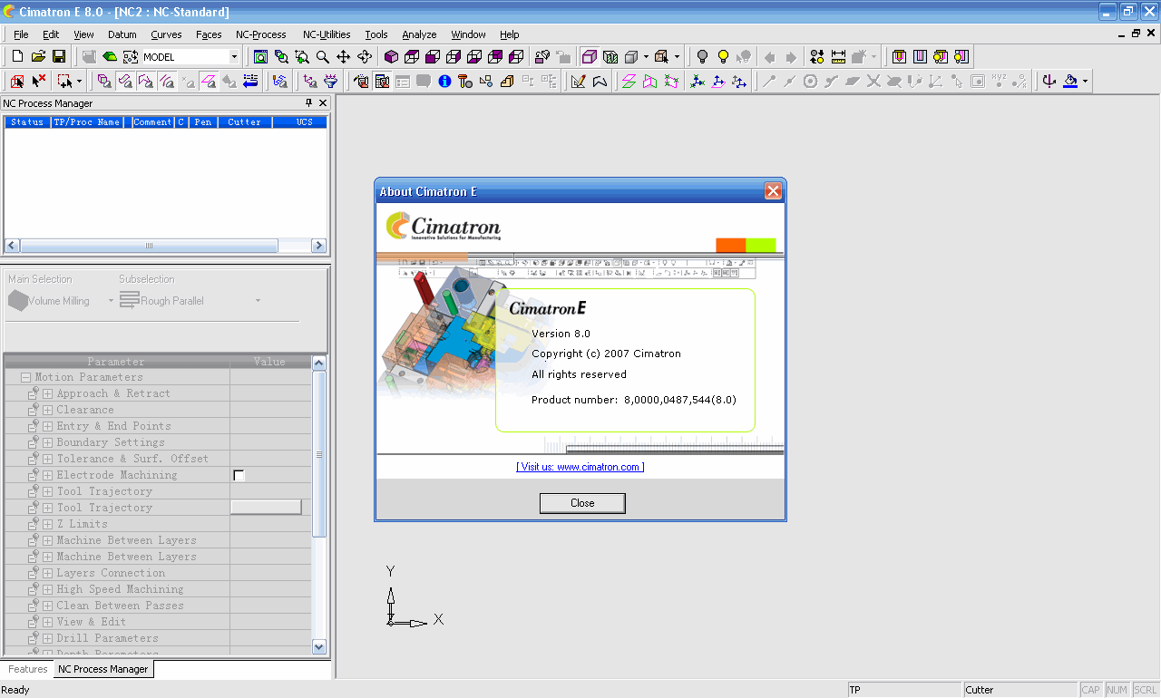Click the blue Information icon
This screenshot has height=698, width=1161.
pos(444,81)
